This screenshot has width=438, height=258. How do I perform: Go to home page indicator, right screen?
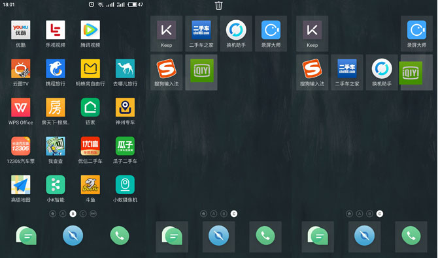[x=350, y=214]
